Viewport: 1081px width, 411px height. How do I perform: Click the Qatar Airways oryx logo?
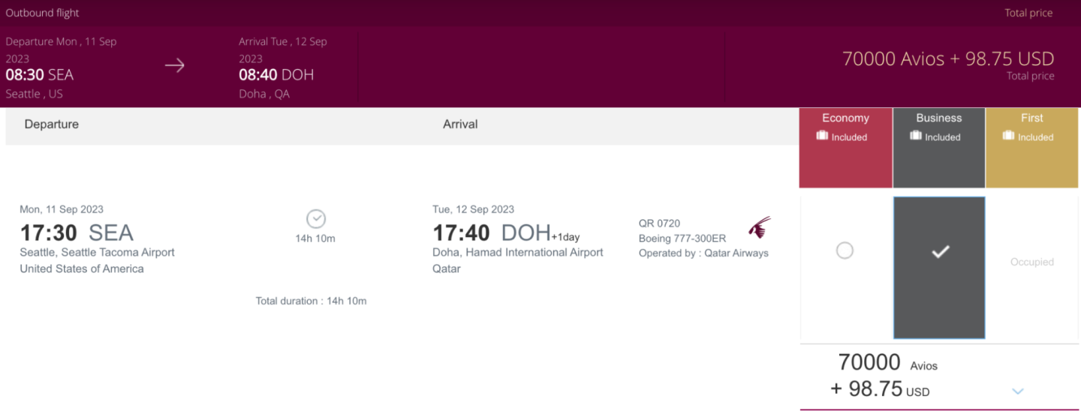point(759,227)
